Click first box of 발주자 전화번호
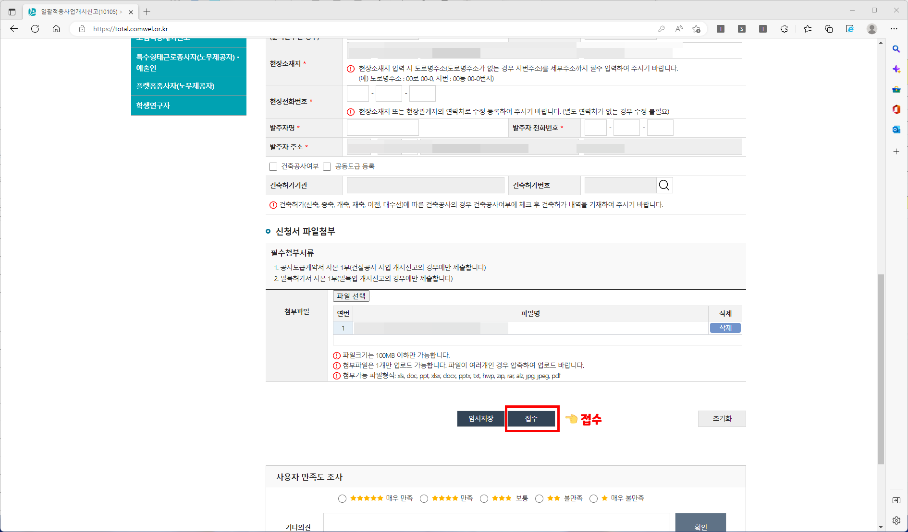This screenshot has width=908, height=532. coord(596,128)
